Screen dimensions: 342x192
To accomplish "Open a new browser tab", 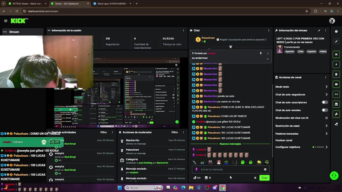I will click(137, 4).
